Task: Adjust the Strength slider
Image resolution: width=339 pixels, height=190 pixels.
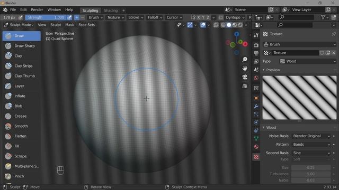Action: pyautogui.click(x=46, y=17)
